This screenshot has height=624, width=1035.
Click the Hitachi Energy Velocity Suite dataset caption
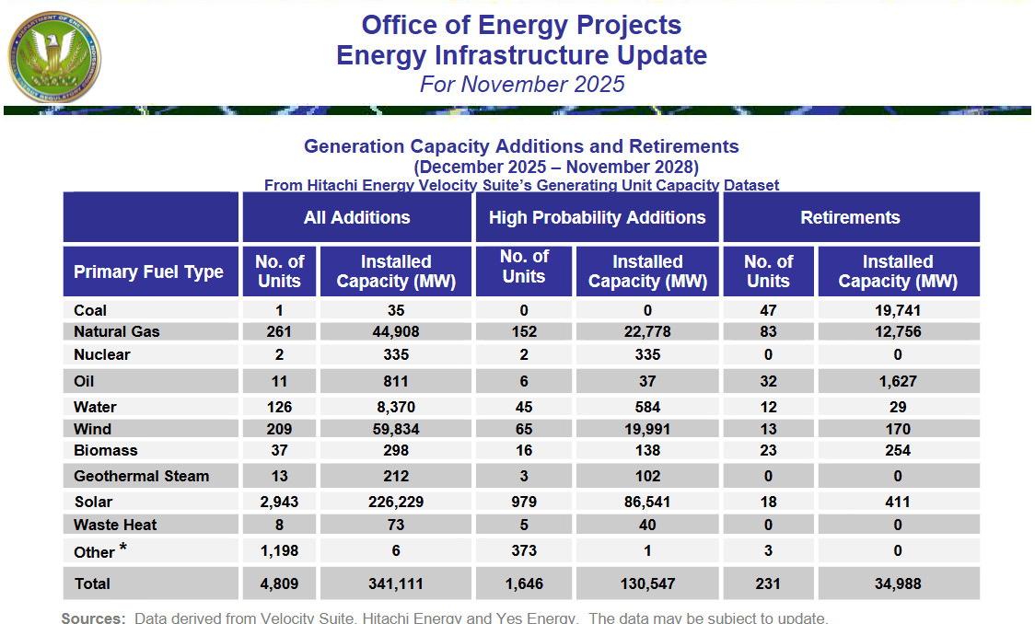coord(521,185)
